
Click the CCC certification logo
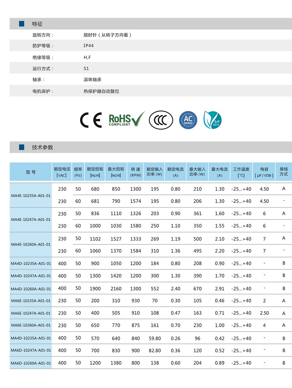coord(161,120)
